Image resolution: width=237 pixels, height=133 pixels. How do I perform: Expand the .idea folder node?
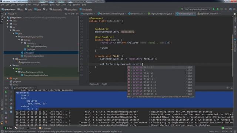(8, 21)
